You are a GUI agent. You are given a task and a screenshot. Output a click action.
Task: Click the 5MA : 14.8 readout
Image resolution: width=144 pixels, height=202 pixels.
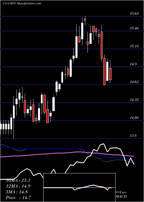click(17, 192)
